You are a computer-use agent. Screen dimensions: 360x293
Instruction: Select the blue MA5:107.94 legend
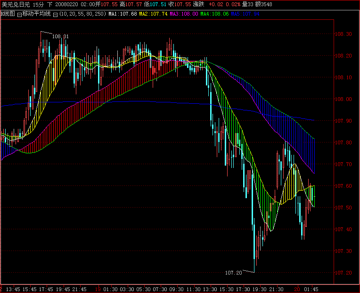[x=245, y=14]
